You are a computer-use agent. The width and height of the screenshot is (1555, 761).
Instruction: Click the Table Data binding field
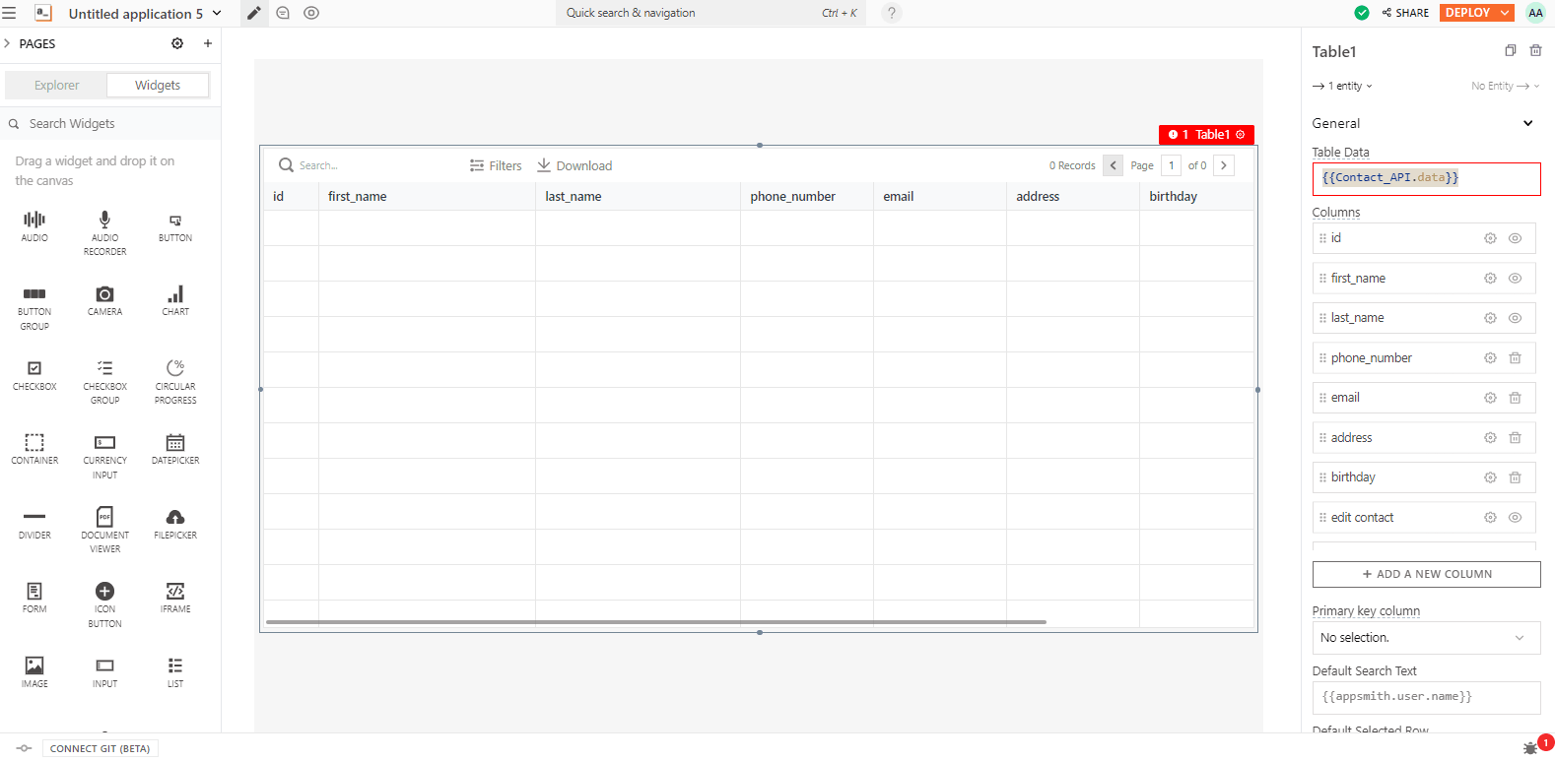[x=1426, y=178]
